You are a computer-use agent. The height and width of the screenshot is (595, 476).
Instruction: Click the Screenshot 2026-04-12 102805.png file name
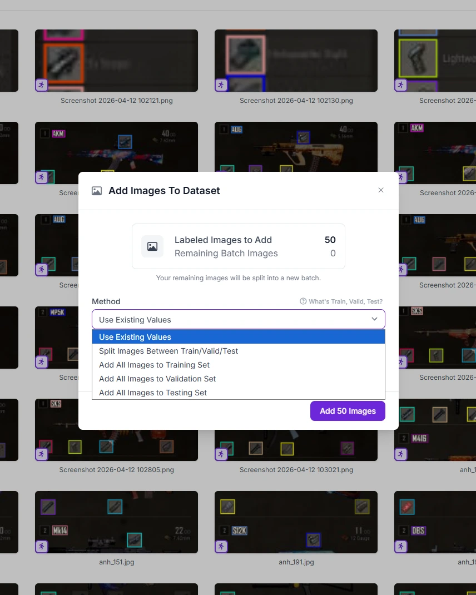point(117,470)
